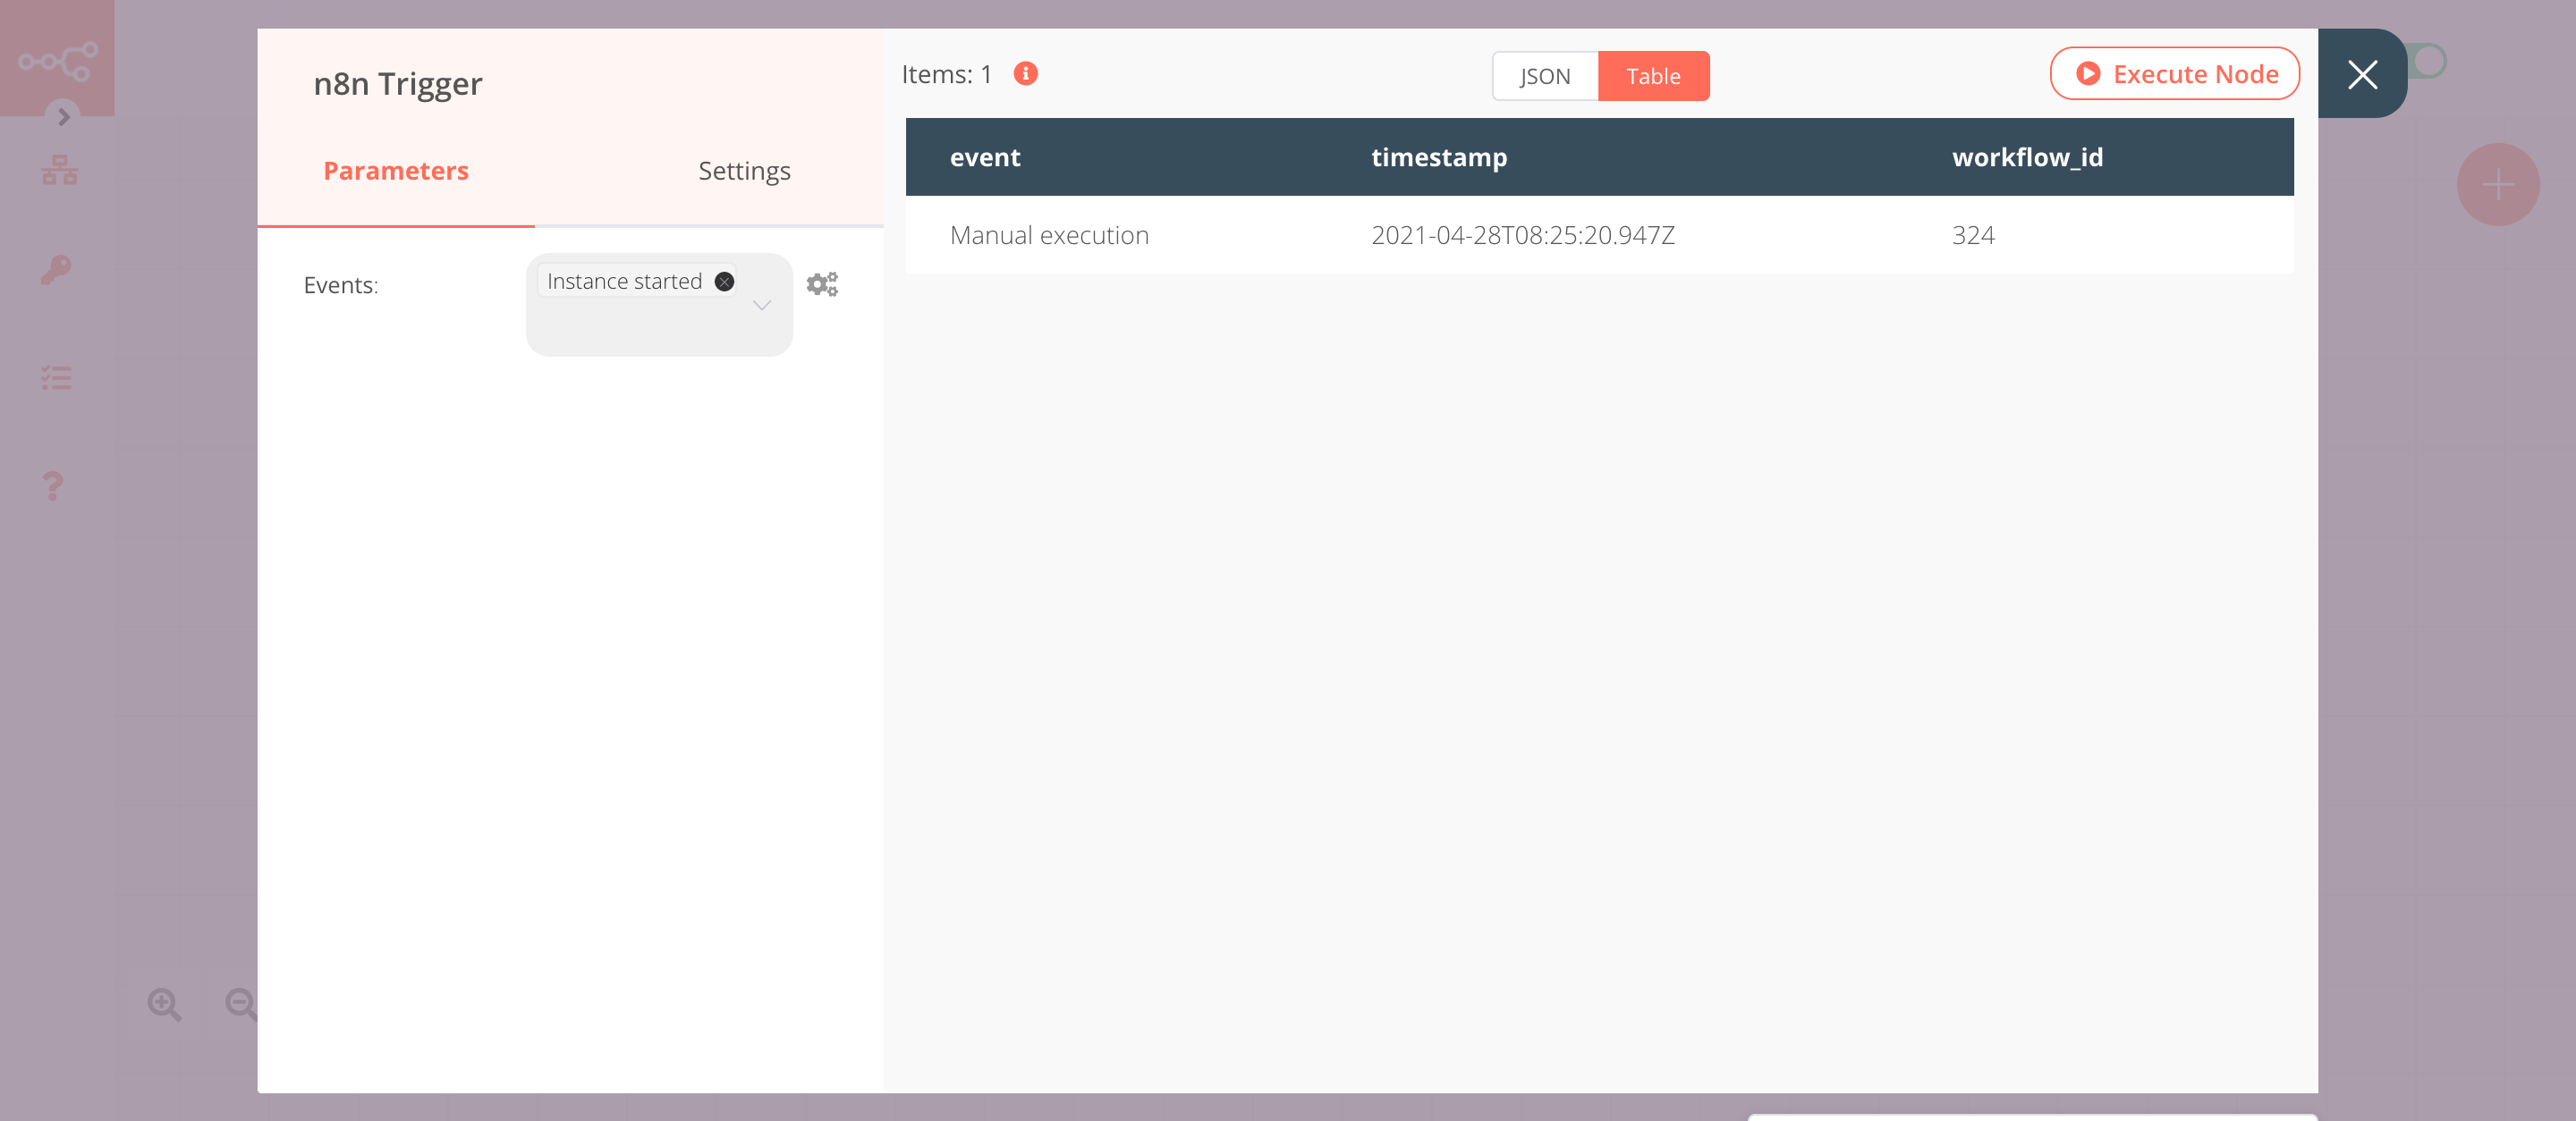Expand the sidebar navigation panel
Screen dimensions: 2576x1121
tap(63, 115)
